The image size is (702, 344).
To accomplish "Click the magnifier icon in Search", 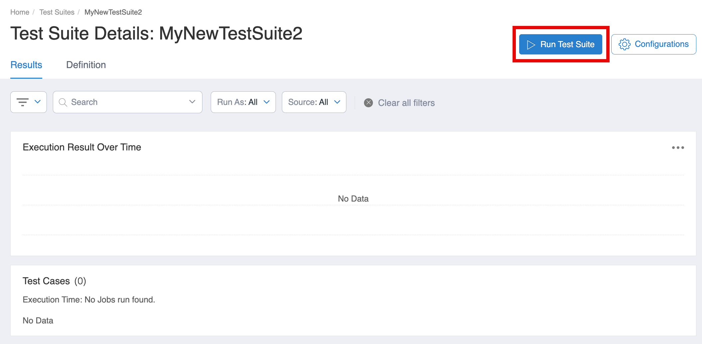I will 63,102.
